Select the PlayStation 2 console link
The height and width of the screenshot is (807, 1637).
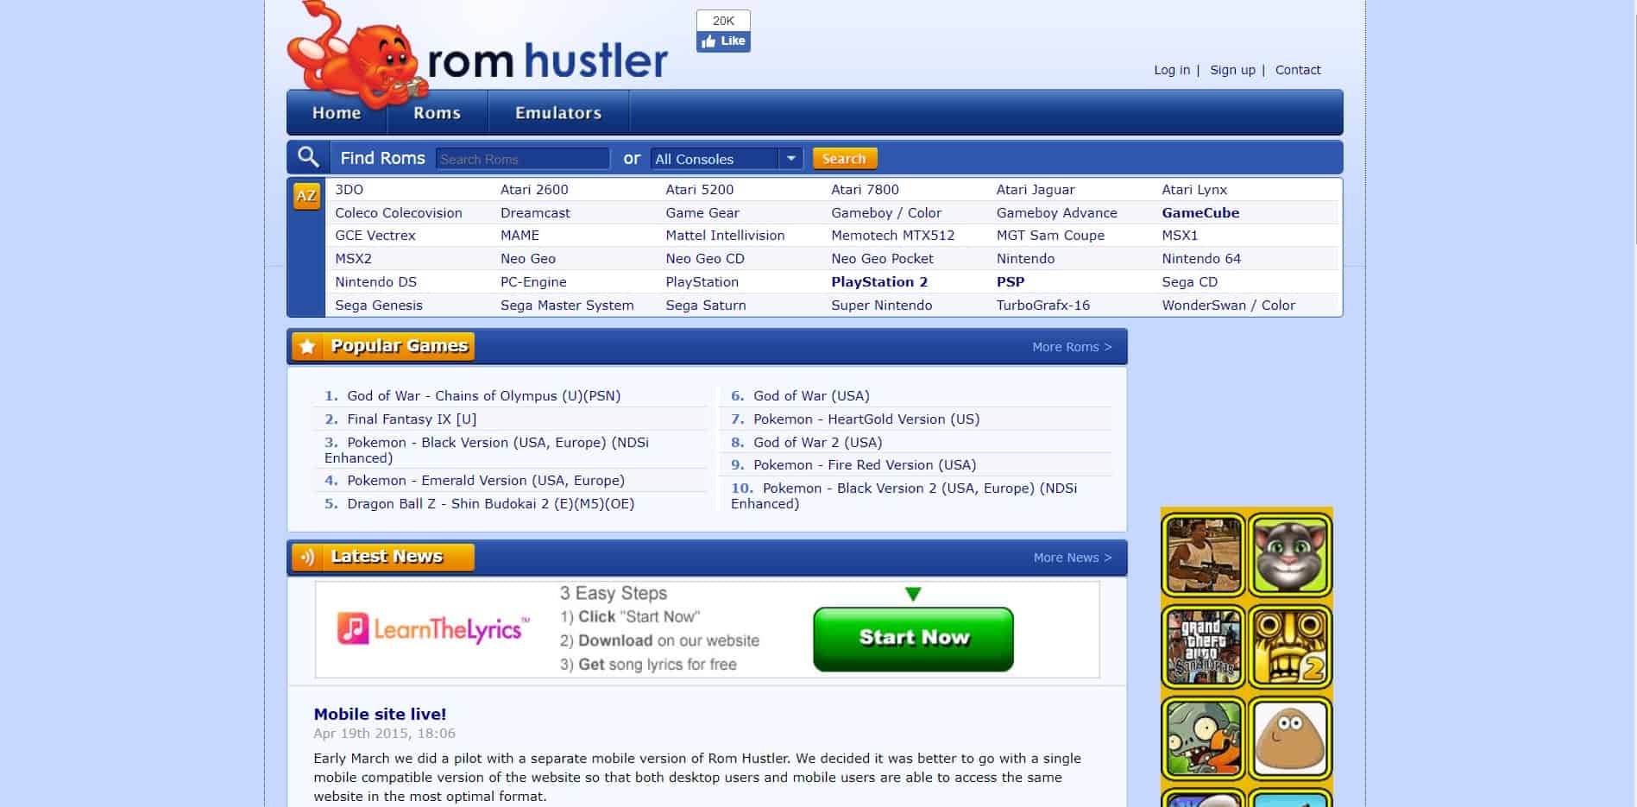pyautogui.click(x=878, y=281)
